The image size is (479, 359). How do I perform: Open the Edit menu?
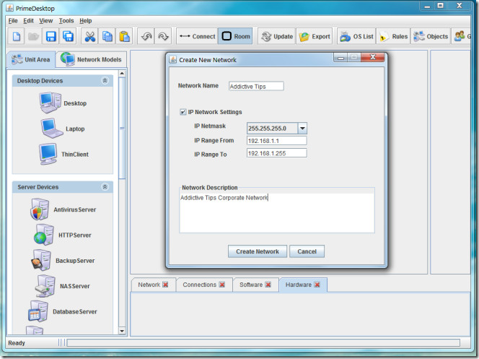tap(28, 21)
